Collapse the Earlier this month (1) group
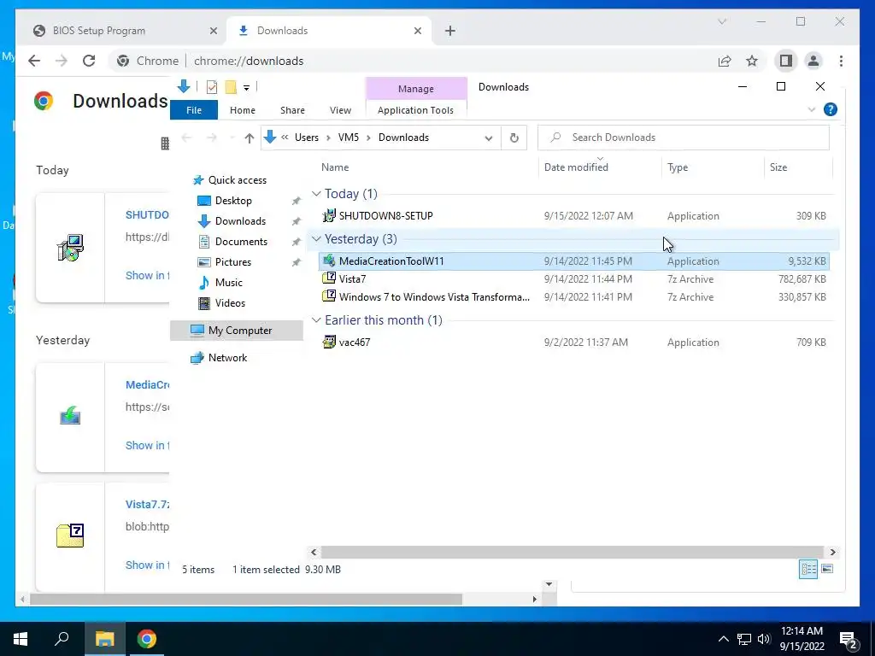 click(316, 320)
